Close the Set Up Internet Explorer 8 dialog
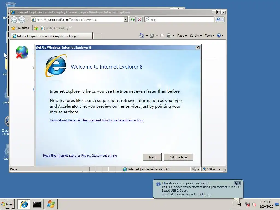The height and width of the screenshot is (210, 280). (x=197, y=48)
